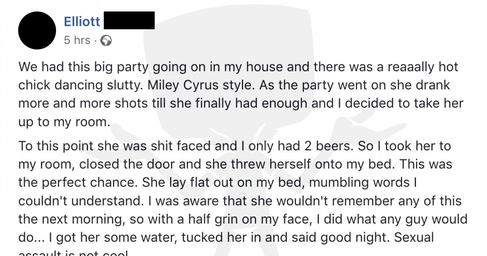Click the phrase "mumbling words I"
This screenshot has width=487, height=256.
click(x=363, y=182)
